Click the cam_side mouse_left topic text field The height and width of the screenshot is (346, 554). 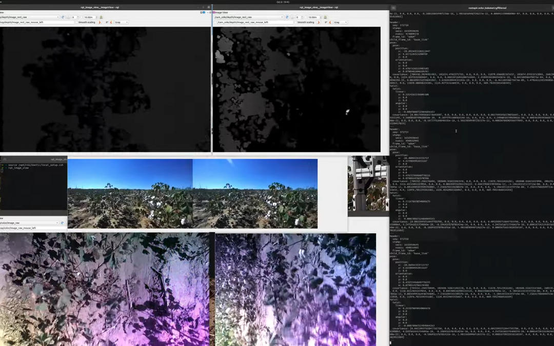pos(254,22)
